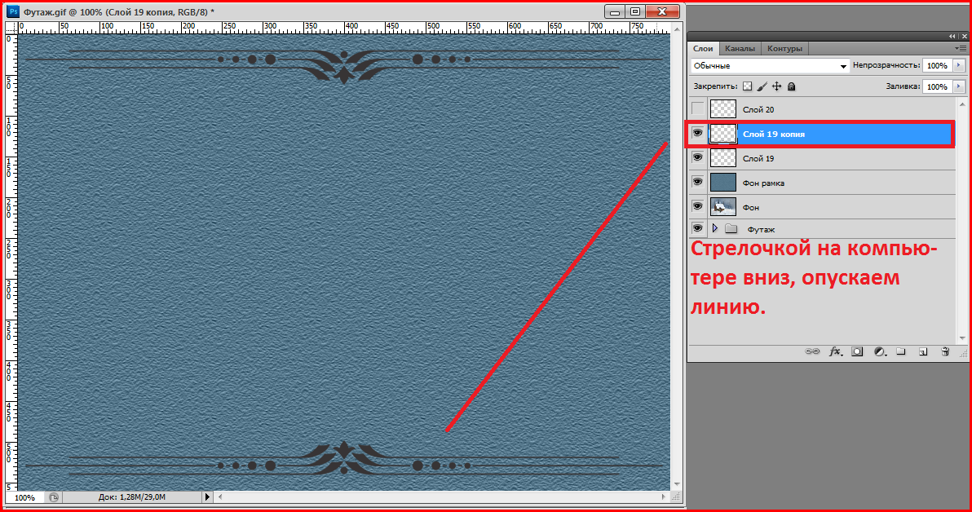Switch to the Слои tab

pyautogui.click(x=703, y=48)
